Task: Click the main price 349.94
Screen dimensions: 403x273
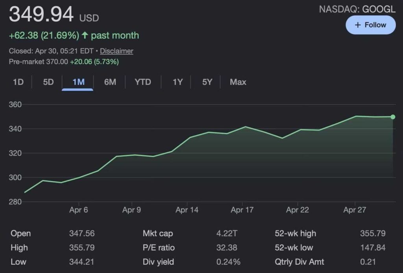Action: pos(41,15)
